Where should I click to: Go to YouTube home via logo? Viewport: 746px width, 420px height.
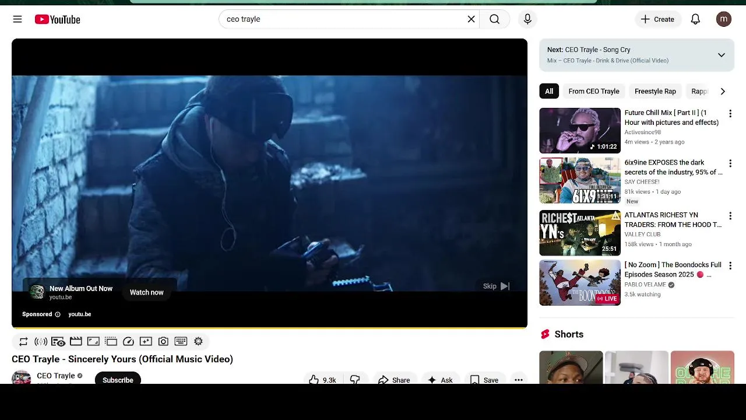point(57,19)
